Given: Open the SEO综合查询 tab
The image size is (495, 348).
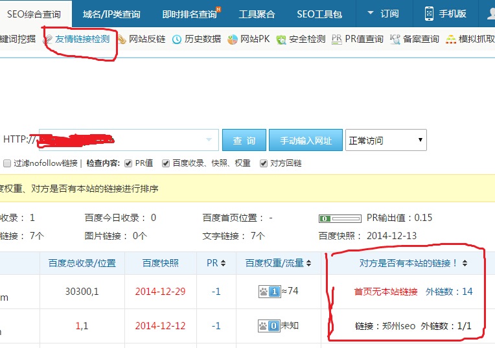Looking at the screenshot, I should (x=34, y=14).
